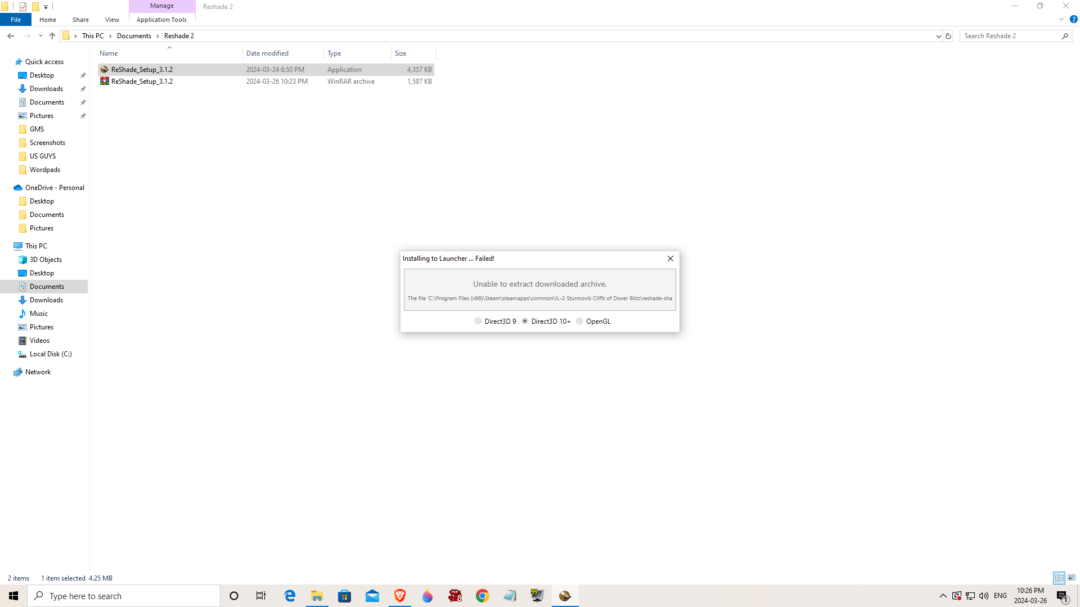Open Network in navigation pane
This screenshot has width=1080, height=607.
[38, 372]
